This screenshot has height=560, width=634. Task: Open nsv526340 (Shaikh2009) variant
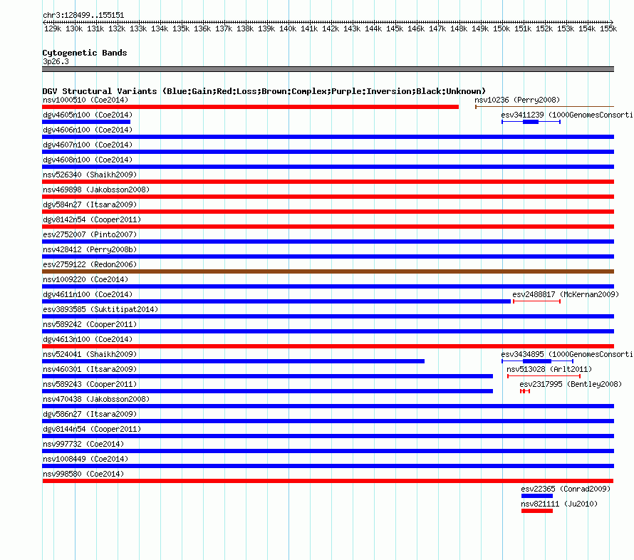[90, 175]
